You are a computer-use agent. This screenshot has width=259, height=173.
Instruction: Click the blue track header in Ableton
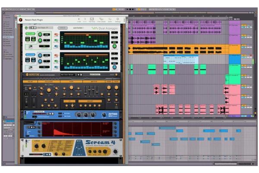[234, 59]
